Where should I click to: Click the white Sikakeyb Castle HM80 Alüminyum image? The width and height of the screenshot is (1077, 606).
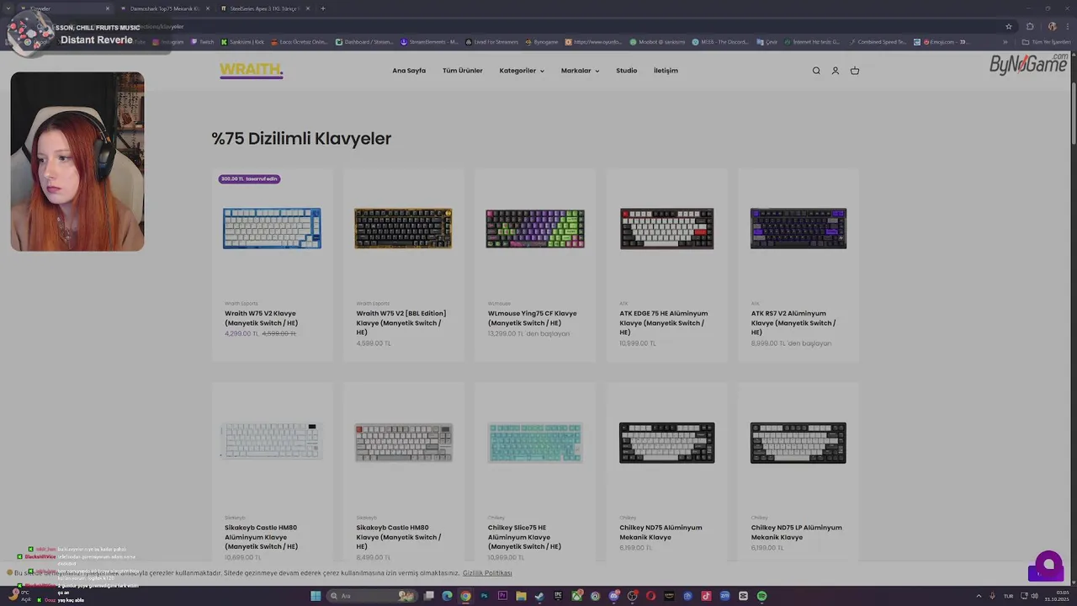coord(272,441)
